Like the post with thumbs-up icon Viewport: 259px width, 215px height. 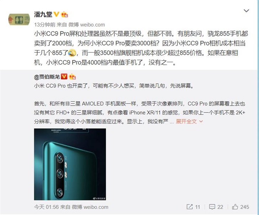tap(235, 207)
